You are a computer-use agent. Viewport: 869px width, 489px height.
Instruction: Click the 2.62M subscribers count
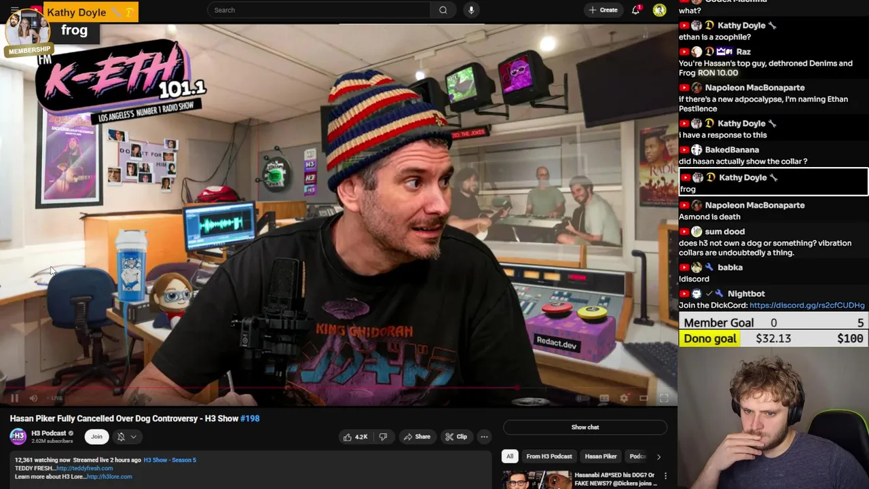point(52,441)
